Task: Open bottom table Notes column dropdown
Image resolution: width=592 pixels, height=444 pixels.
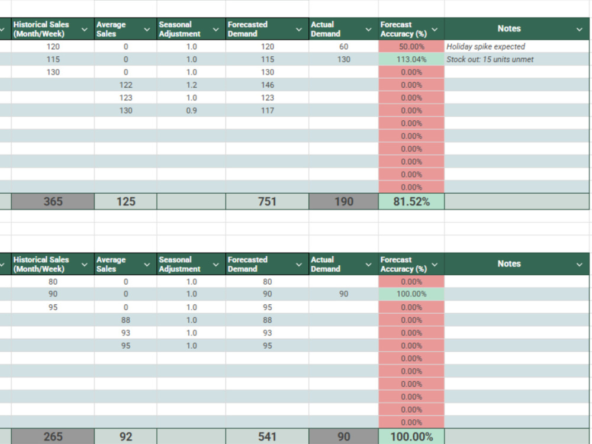Action: [x=580, y=265]
